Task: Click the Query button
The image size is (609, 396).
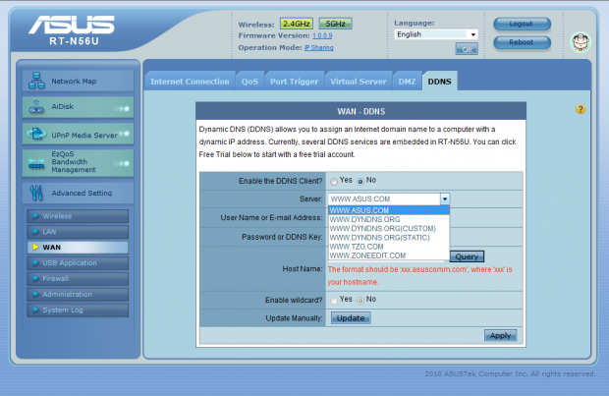Action: click(467, 256)
